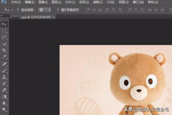The height and width of the screenshot is (115, 172).
Task: Select the Brush tool
Action: [4, 70]
